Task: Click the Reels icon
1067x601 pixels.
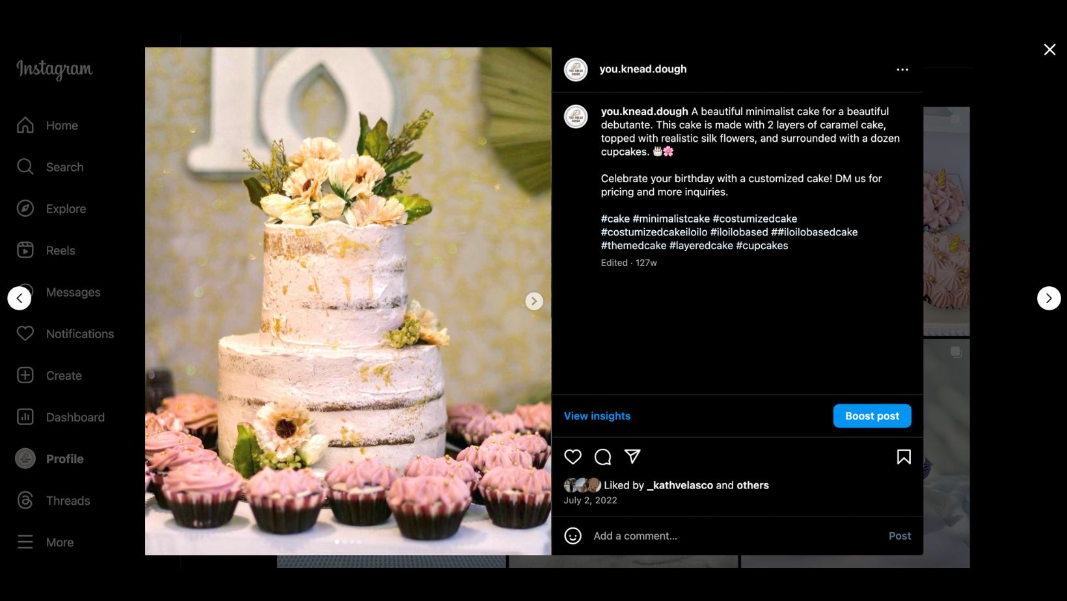Action: click(25, 250)
